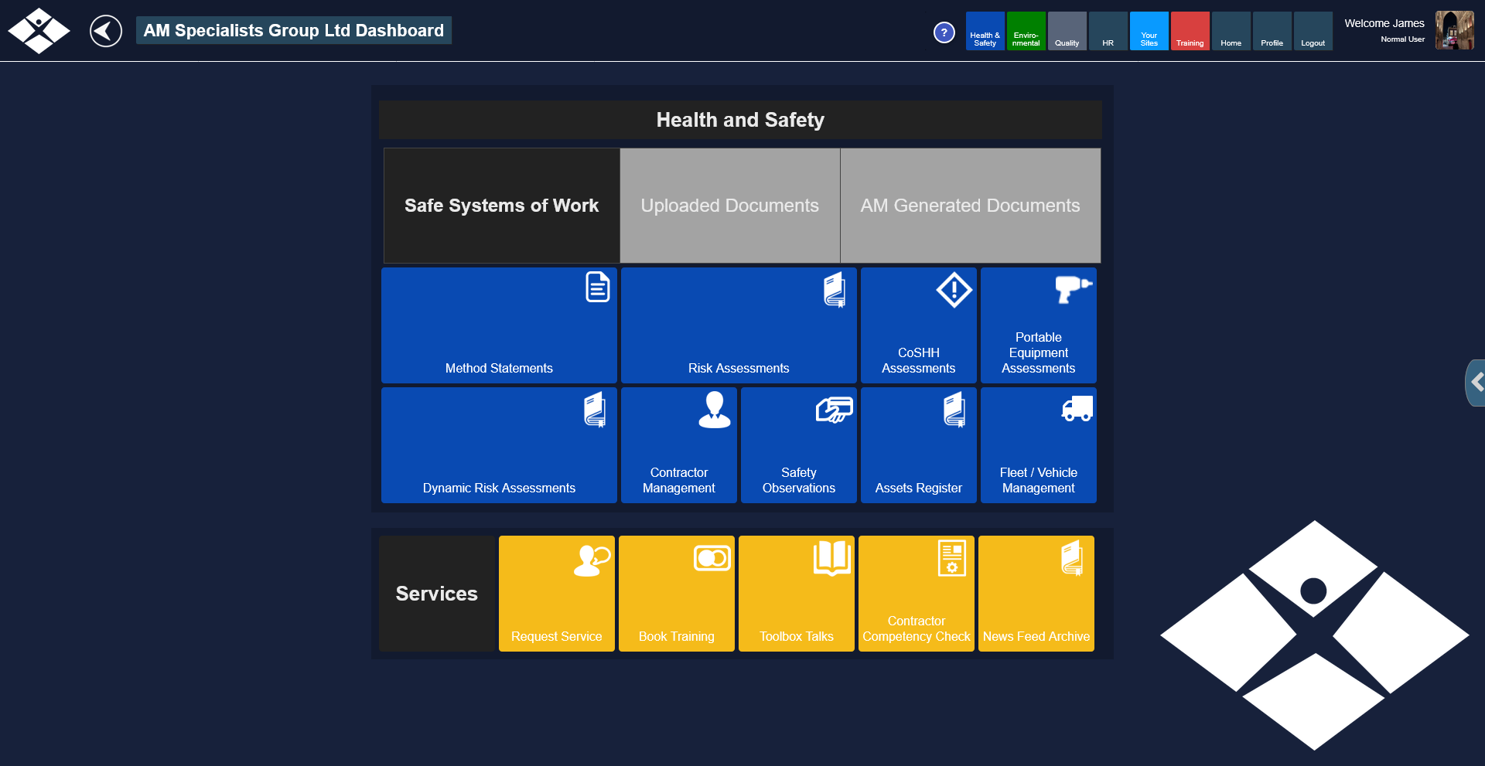Click the Portable Equipment drill icon

1074,288
